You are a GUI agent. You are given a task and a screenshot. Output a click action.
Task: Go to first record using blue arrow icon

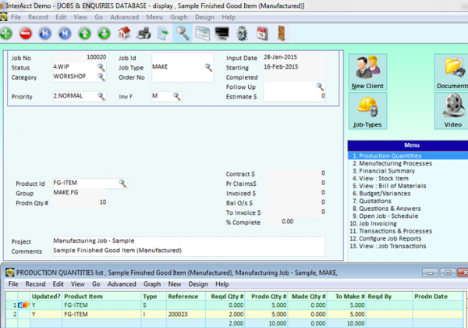pyautogui.click(x=45, y=33)
